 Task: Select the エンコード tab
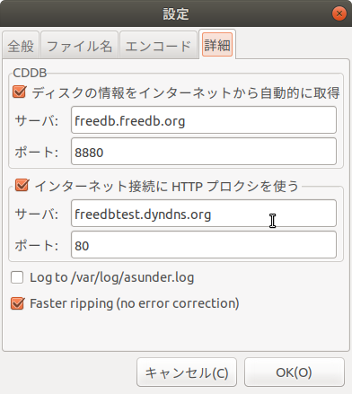[x=158, y=46]
